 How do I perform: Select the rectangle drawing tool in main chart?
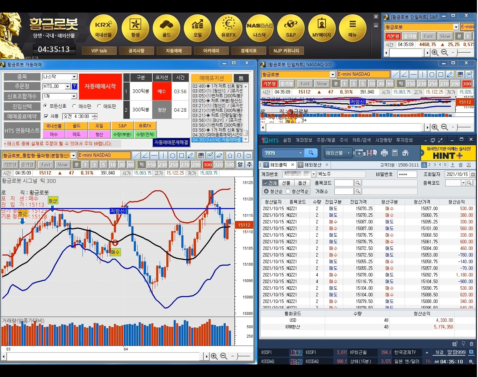point(181,155)
